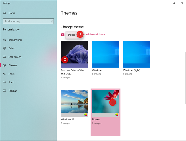
Task: Click the purple color bar of Pantone theme
Action: pos(74,66)
